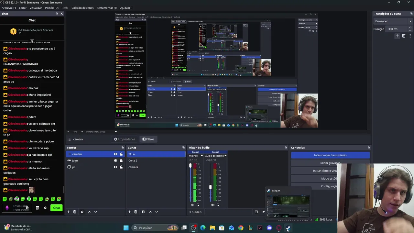The height and width of the screenshot is (233, 414).
Task: Unlock the pc source
Action: pyautogui.click(x=121, y=167)
